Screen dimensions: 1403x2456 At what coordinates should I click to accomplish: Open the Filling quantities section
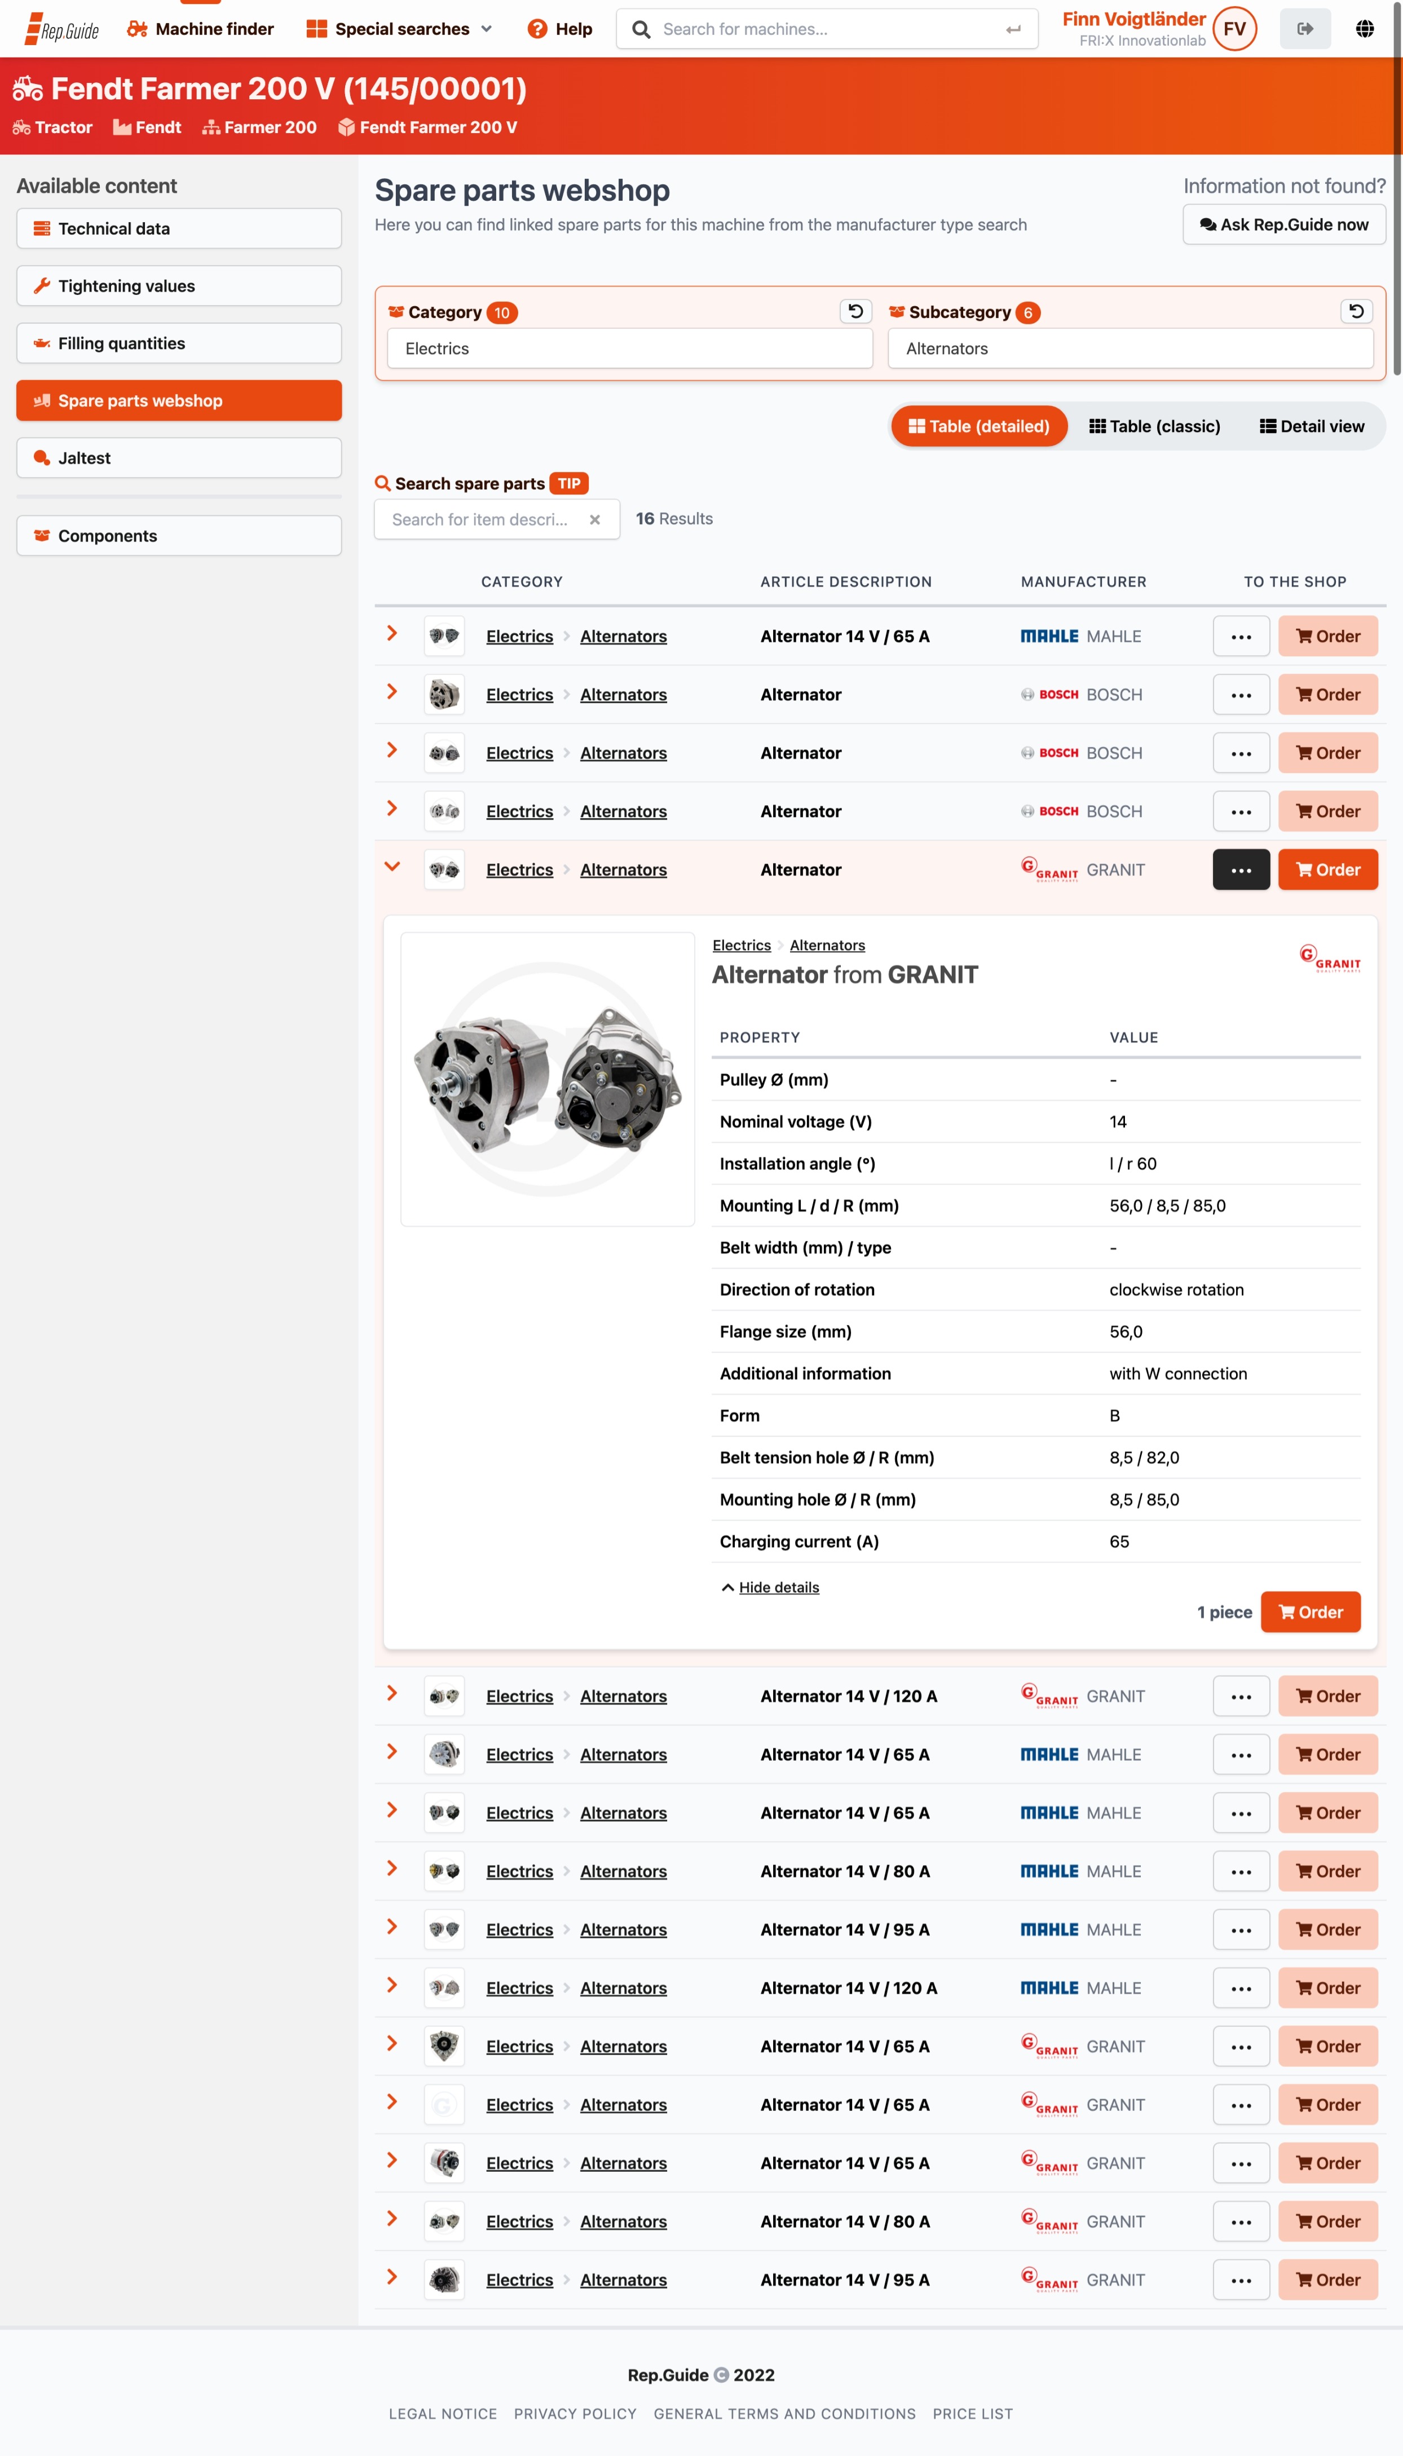tap(179, 343)
